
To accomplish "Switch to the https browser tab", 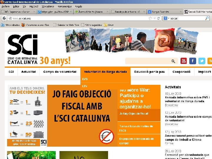I will click(x=55, y=12).
